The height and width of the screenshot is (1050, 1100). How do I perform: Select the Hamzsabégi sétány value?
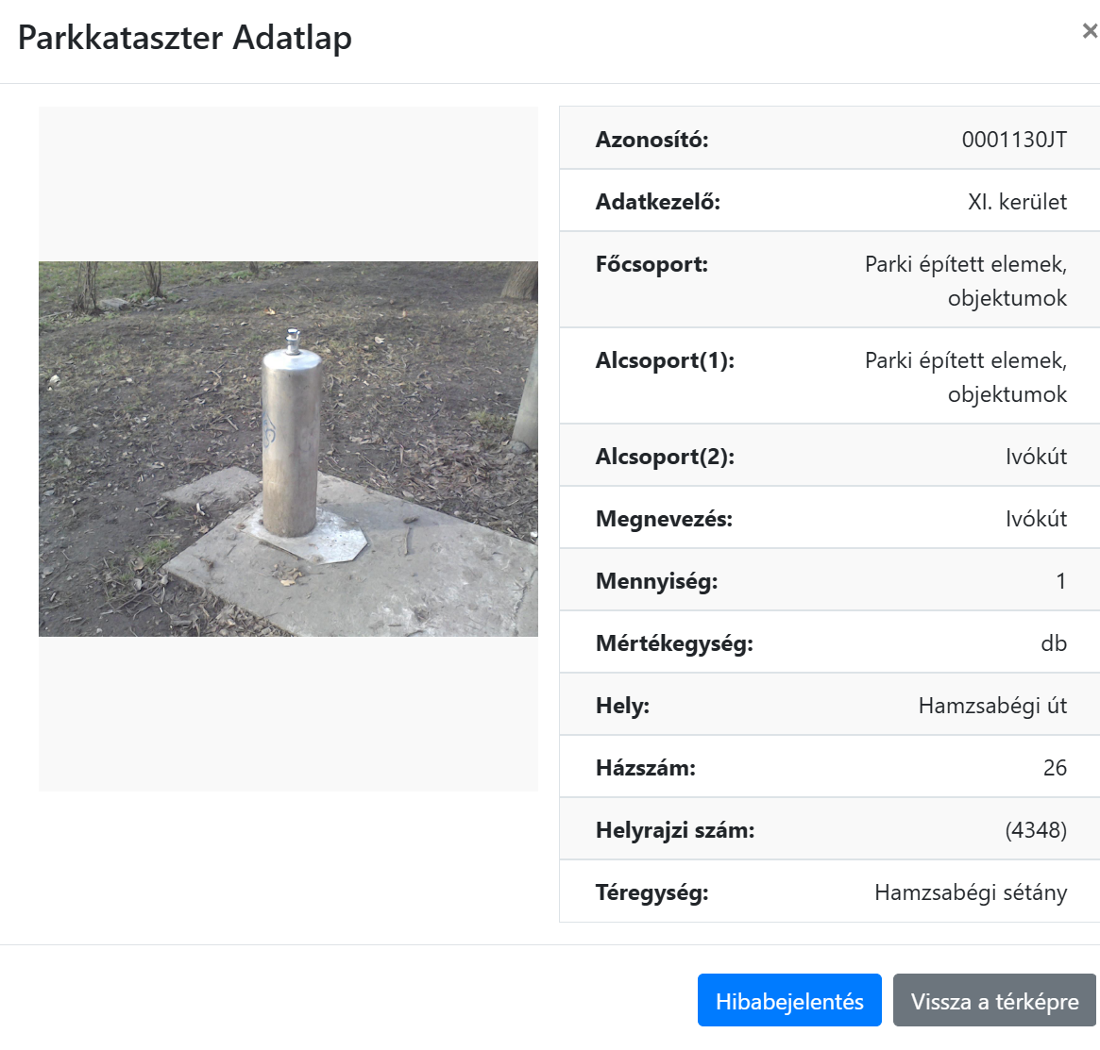point(970,892)
